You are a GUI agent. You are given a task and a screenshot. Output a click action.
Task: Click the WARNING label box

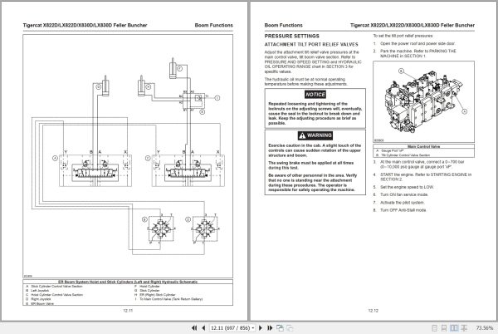click(x=315, y=135)
